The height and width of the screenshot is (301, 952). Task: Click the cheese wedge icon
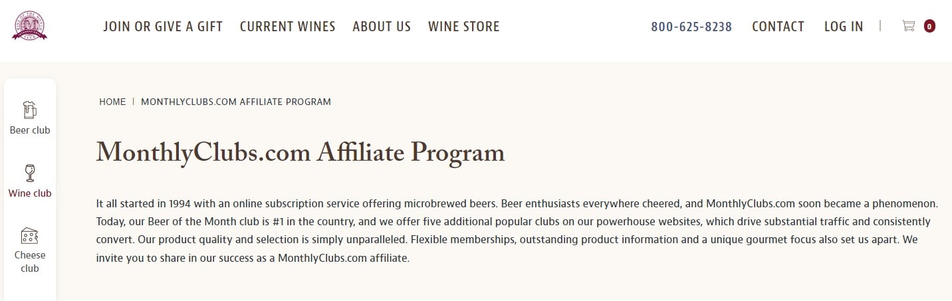[30, 236]
